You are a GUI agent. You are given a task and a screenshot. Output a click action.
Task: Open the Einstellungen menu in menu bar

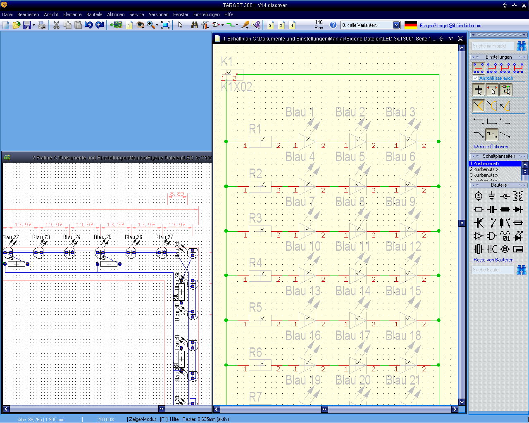(x=206, y=14)
